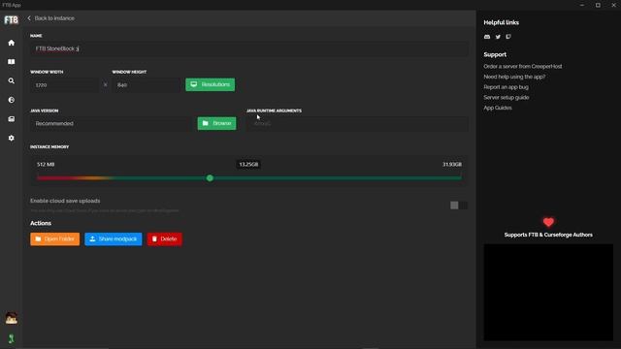This screenshot has height=349, width=621.
Task: Click the black ad panel
Action: (x=548, y=293)
